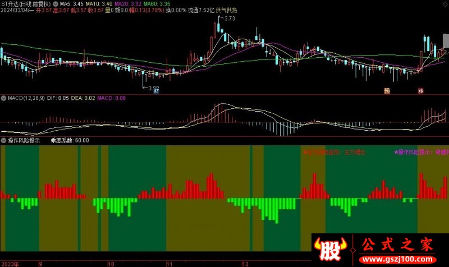Click the 涨 marker icon on the price chart
The height and width of the screenshot is (267, 449).
tap(420, 91)
